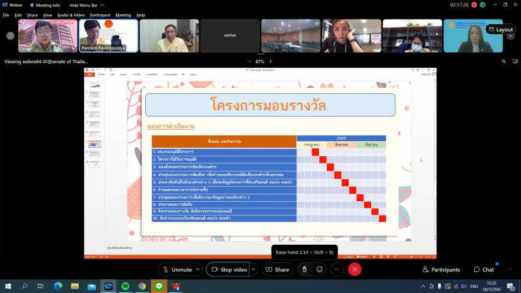Open panel options ellipsis right of Chat
The image size is (521, 293).
click(x=509, y=270)
